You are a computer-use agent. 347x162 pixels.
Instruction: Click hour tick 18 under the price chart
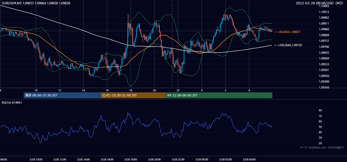[131, 90]
